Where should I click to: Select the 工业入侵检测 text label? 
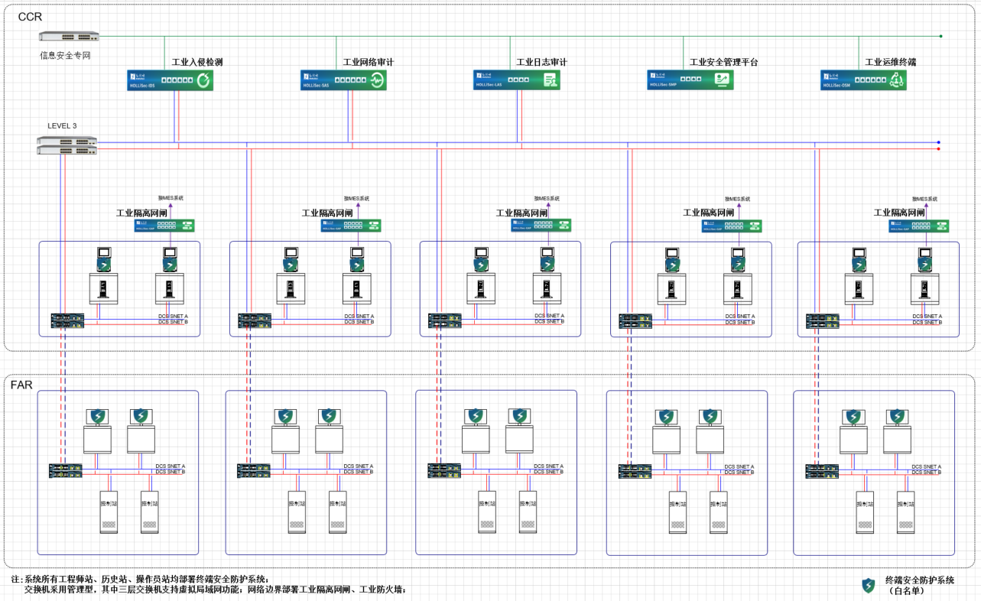(x=197, y=62)
